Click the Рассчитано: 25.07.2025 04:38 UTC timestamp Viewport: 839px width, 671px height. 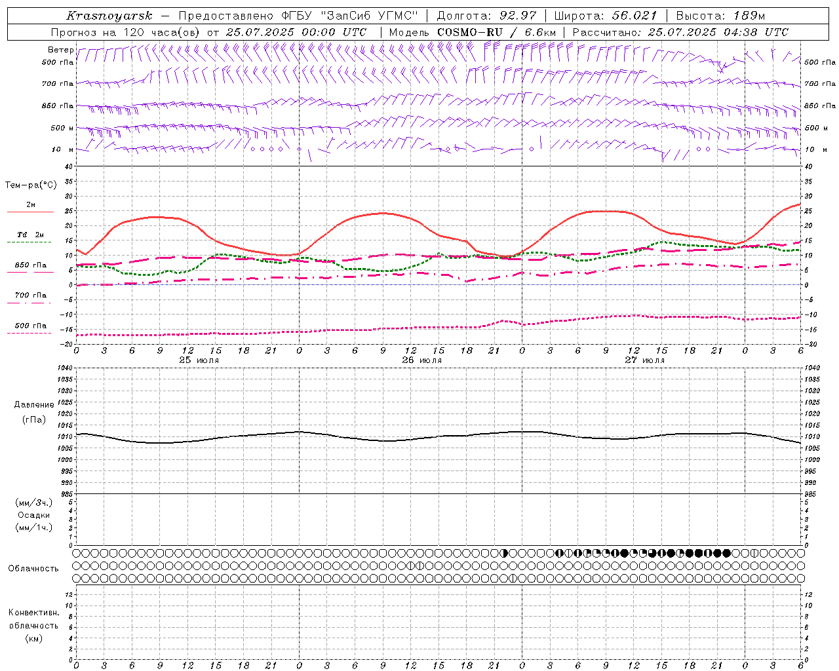pos(680,32)
